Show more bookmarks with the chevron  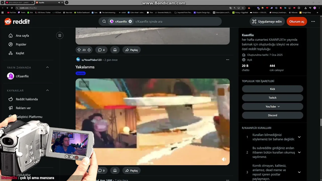(x=317, y=12)
